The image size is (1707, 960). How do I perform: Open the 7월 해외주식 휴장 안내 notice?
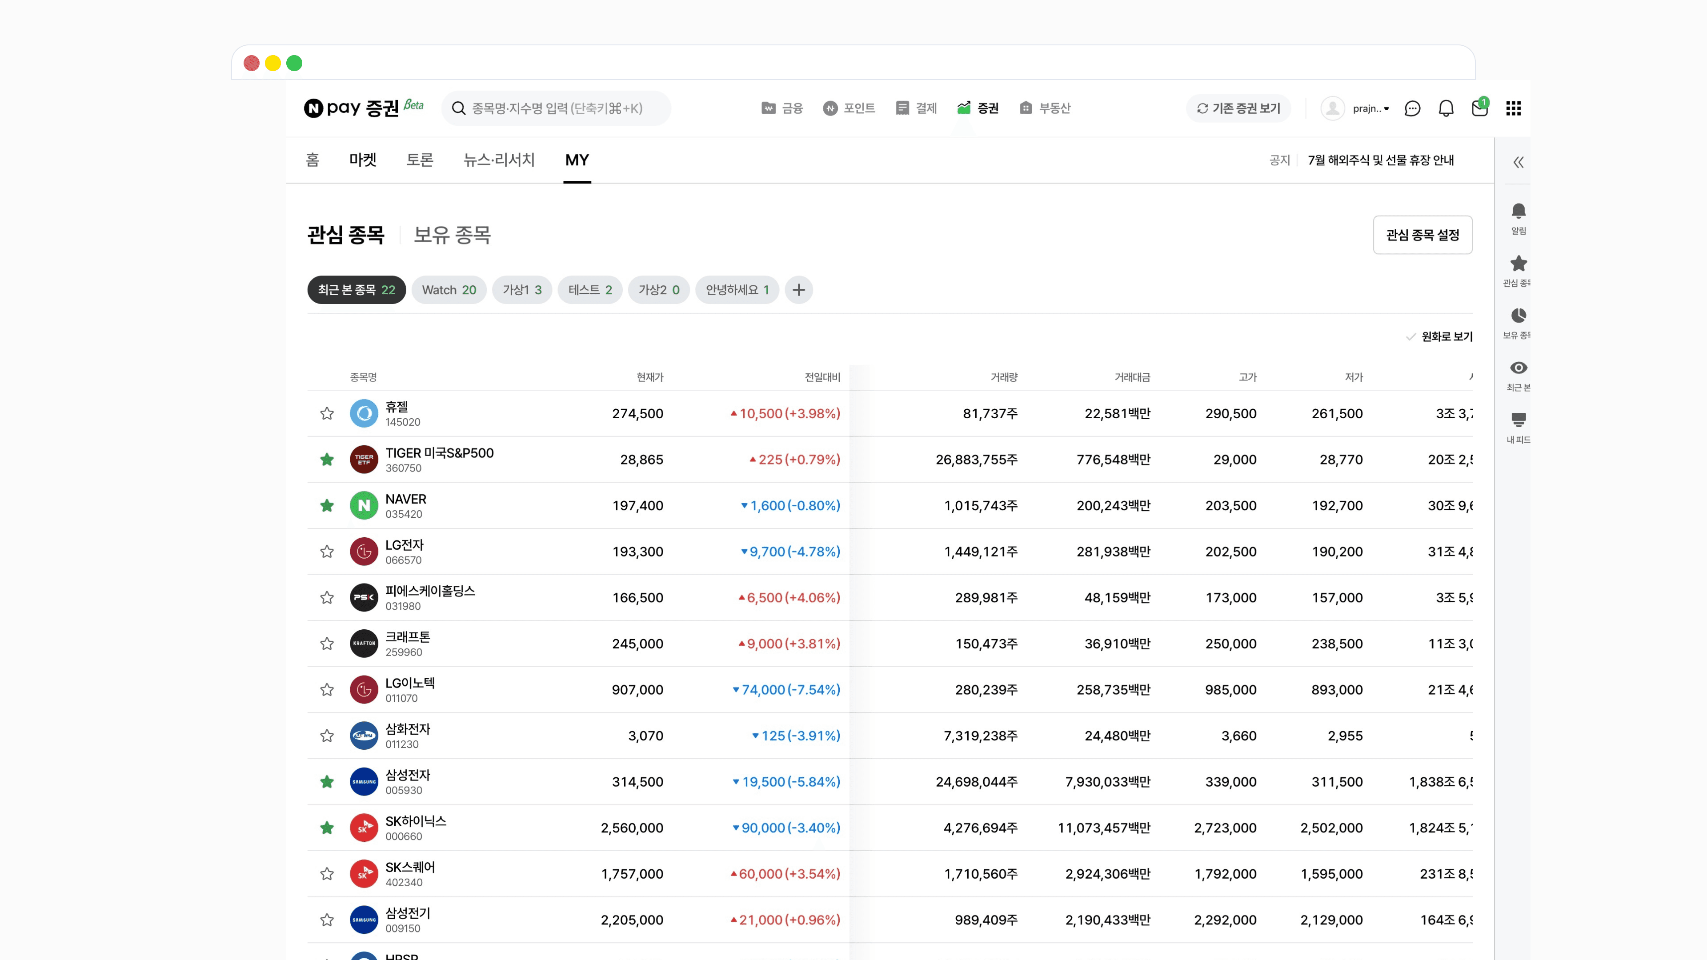point(1381,160)
